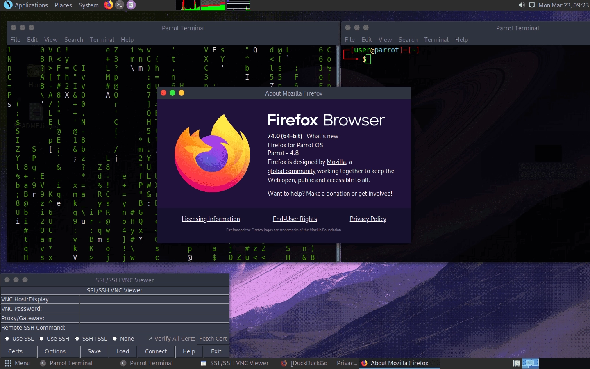Click the Firefox logo in About dialog

pyautogui.click(x=212, y=154)
